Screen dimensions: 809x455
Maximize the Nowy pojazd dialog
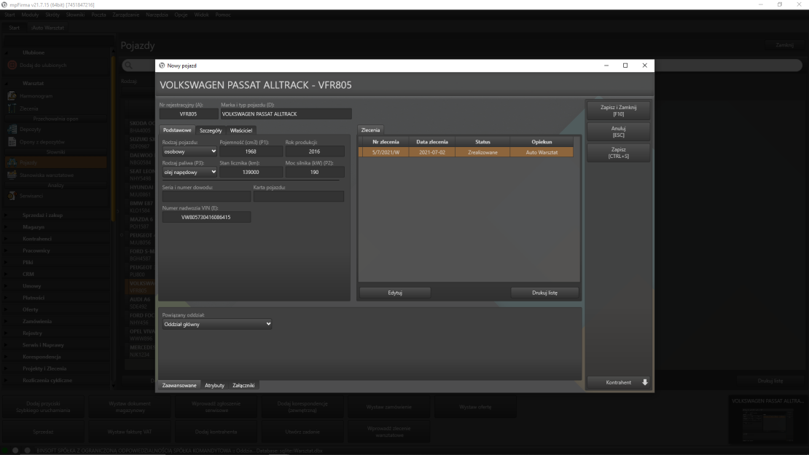tap(625, 66)
